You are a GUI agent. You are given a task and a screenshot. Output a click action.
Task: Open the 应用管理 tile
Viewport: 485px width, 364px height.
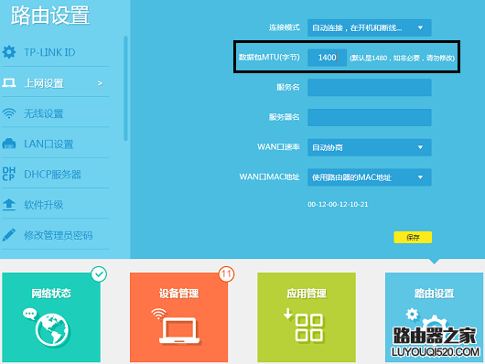307,317
